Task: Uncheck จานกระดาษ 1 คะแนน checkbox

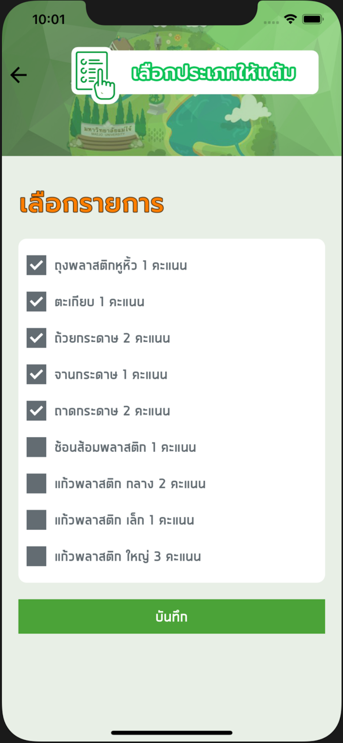Action: point(36,374)
